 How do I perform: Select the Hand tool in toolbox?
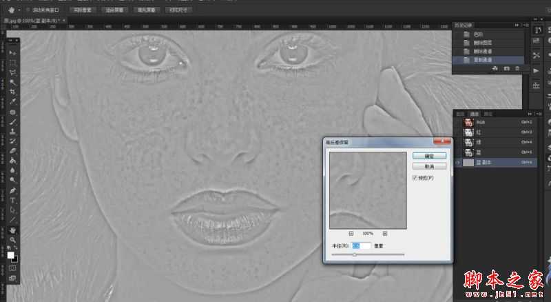[12, 230]
